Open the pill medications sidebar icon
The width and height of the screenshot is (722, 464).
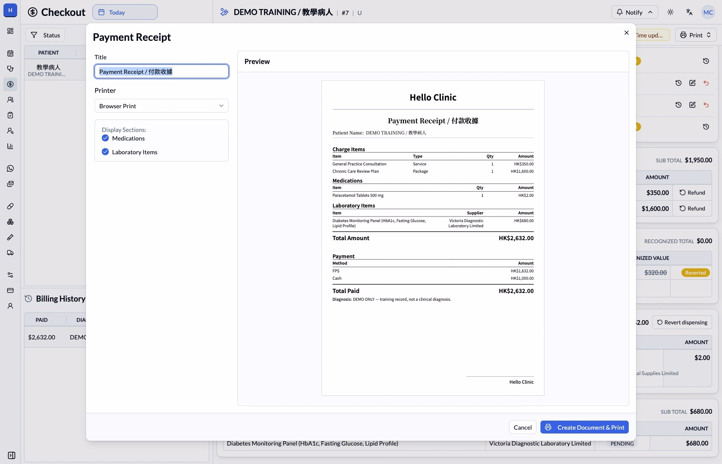point(10,206)
